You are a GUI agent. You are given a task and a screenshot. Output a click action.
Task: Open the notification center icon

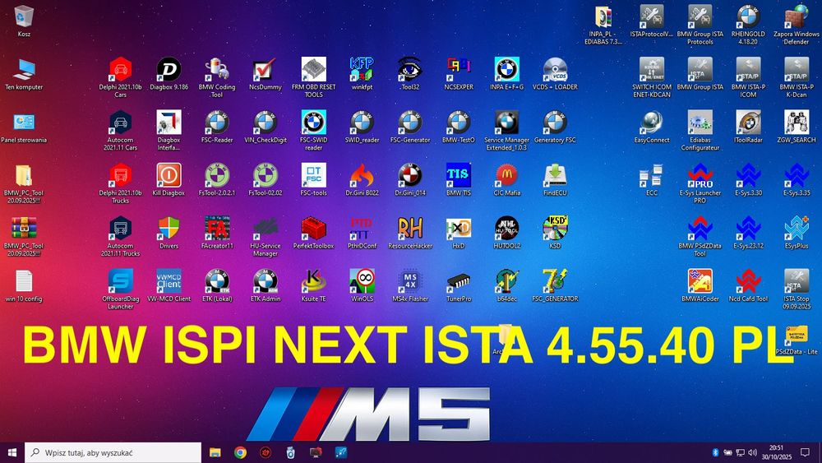pos(805,452)
